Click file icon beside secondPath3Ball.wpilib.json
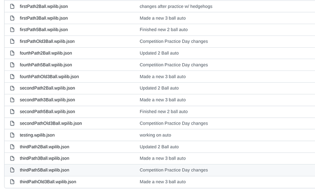This screenshot has height=190, width=315. tap(12, 100)
